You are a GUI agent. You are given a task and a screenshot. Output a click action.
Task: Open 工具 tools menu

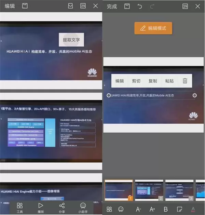point(20,207)
